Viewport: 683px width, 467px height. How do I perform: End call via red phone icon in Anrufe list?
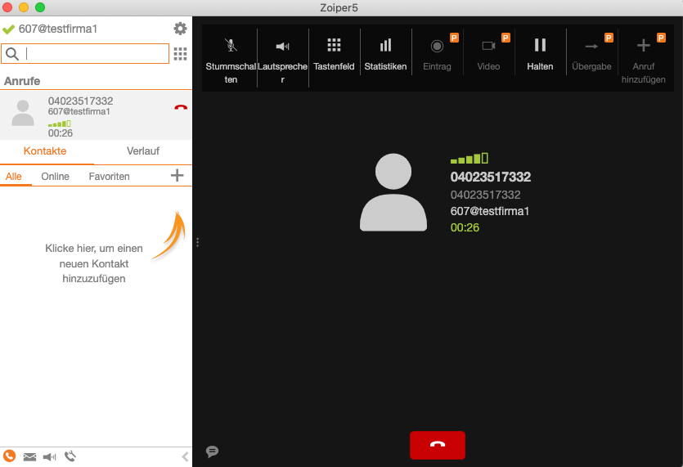pos(181,107)
